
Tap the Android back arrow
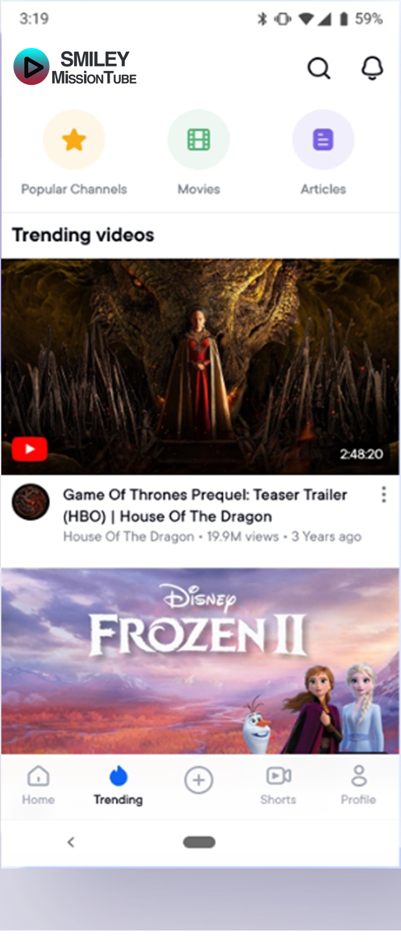[x=71, y=842]
